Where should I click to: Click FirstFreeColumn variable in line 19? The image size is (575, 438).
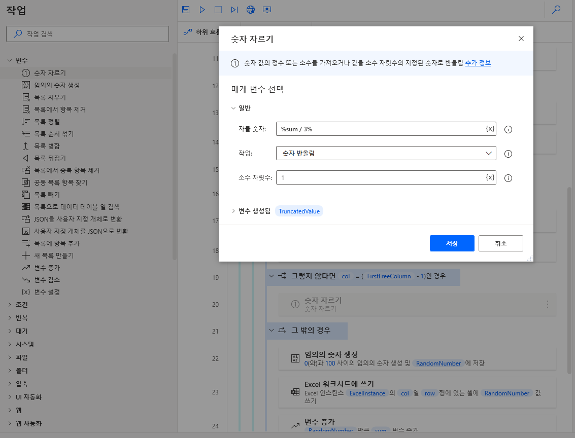[x=389, y=276]
